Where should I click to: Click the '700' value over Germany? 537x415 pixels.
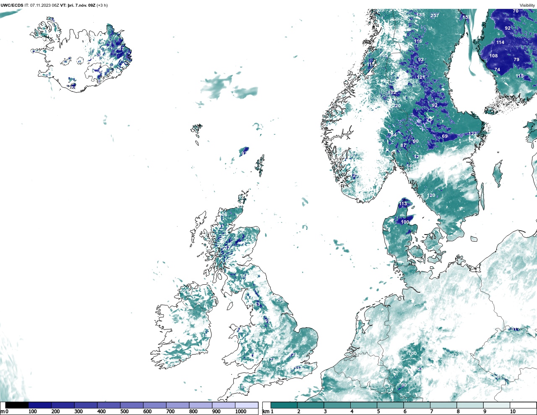pyautogui.click(x=413, y=353)
